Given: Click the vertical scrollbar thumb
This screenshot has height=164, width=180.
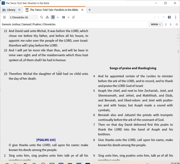Looking at the screenshot, I should tap(178, 52).
